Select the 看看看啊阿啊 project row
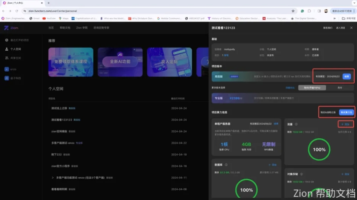This screenshot has height=200, width=357. (129, 189)
